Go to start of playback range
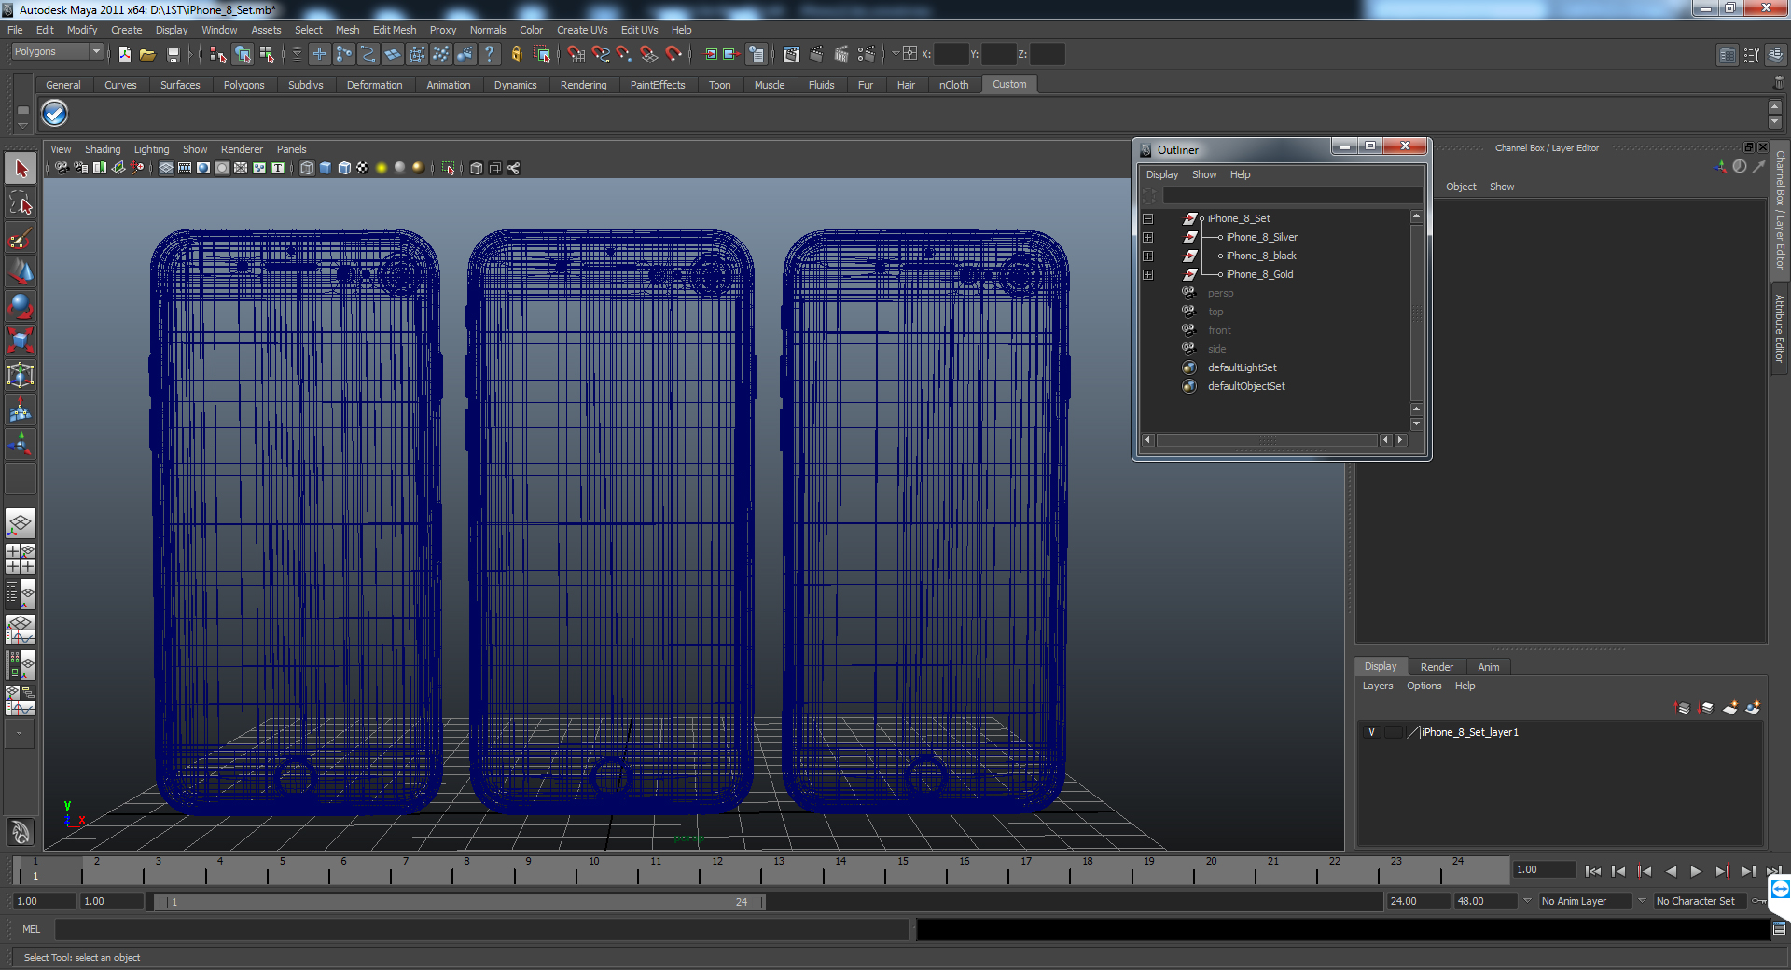This screenshot has height=970, width=1791. click(x=1593, y=871)
